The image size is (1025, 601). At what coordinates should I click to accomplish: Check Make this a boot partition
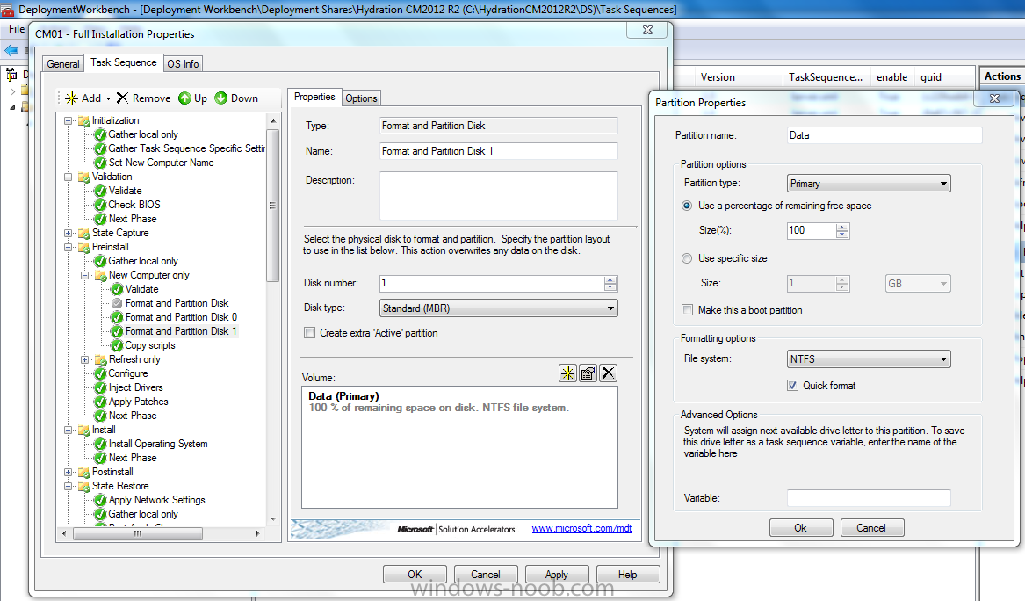point(687,310)
